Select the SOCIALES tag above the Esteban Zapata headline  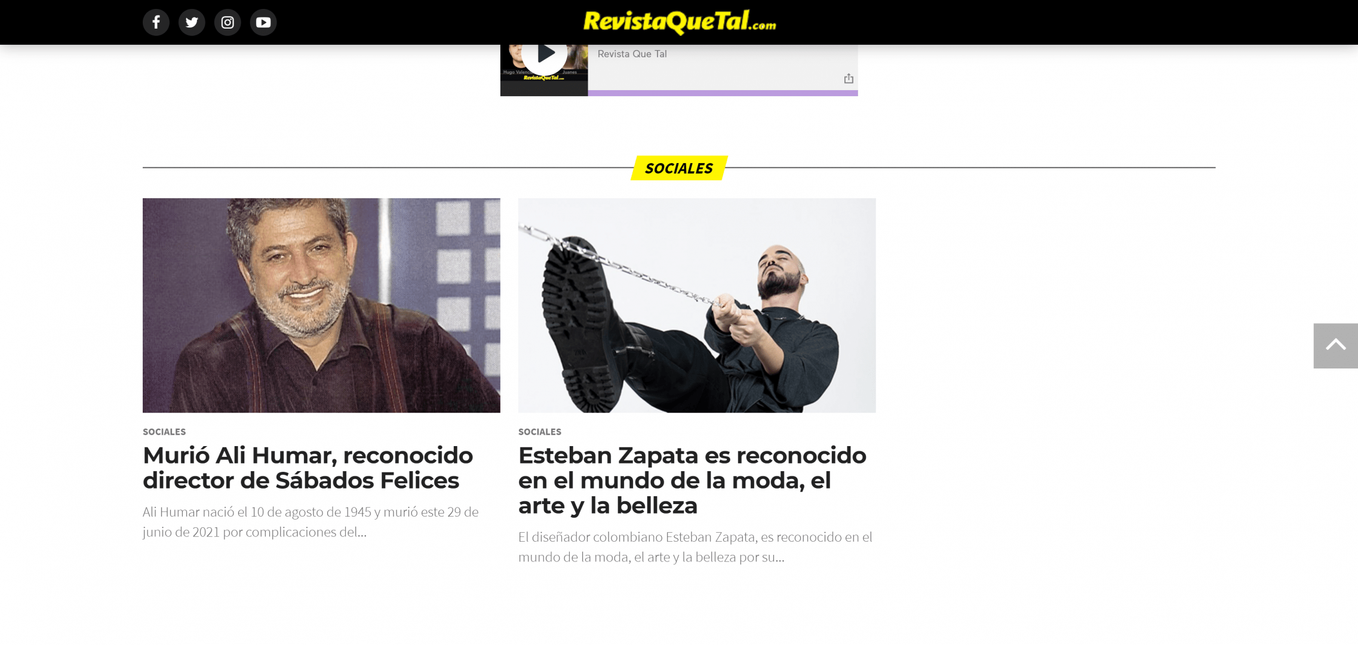(540, 432)
